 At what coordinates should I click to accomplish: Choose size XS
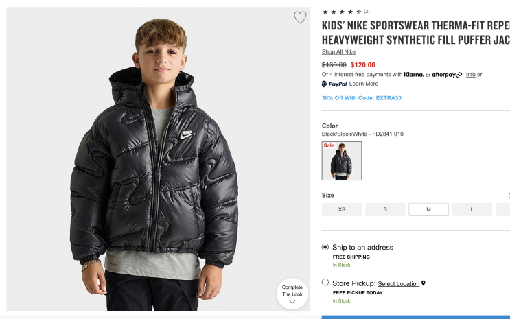tap(341, 209)
